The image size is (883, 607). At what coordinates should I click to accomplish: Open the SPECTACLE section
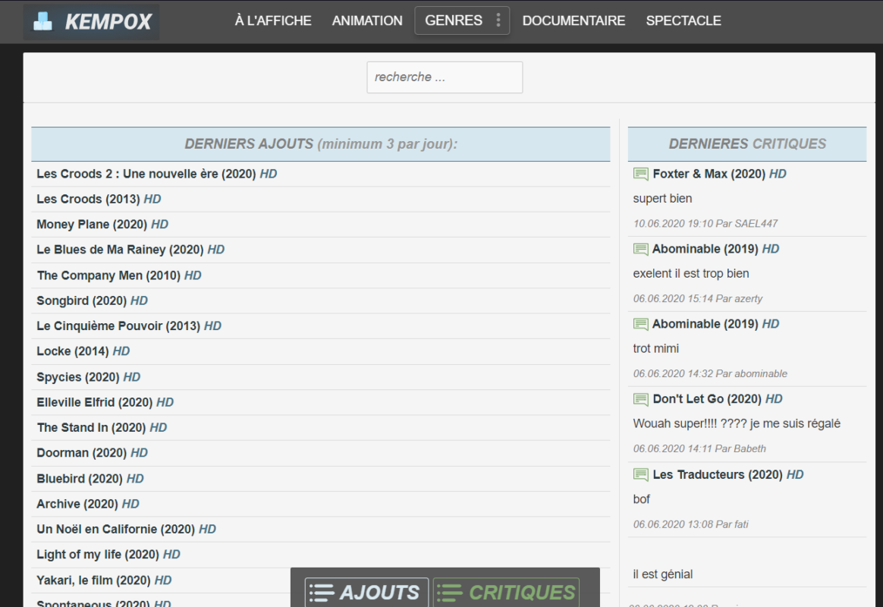683,20
